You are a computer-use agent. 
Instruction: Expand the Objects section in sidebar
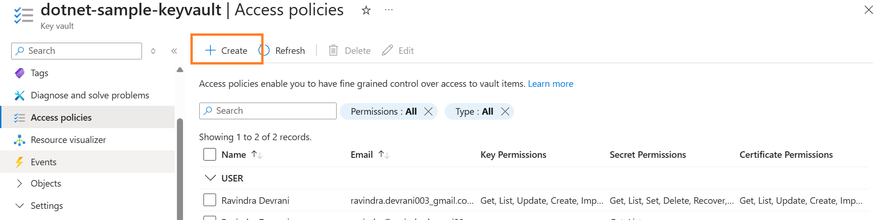point(20,183)
